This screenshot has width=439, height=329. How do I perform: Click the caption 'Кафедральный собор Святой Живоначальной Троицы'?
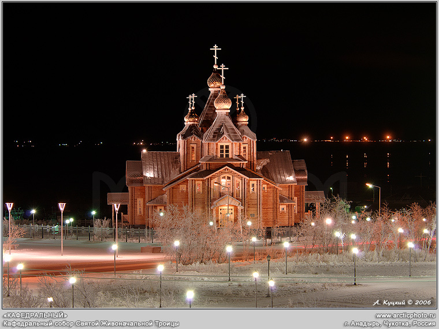91,324
